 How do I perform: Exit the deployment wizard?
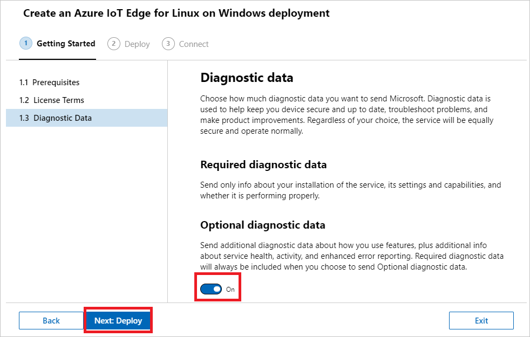(481, 321)
